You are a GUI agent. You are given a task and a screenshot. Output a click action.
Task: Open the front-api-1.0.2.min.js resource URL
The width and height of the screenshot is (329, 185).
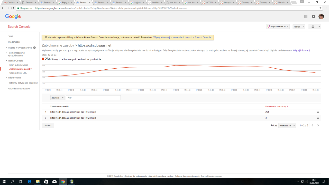73,118
